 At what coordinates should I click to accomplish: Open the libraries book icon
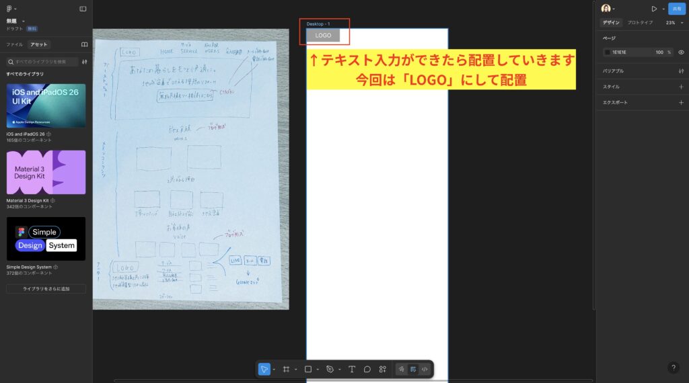coord(84,44)
